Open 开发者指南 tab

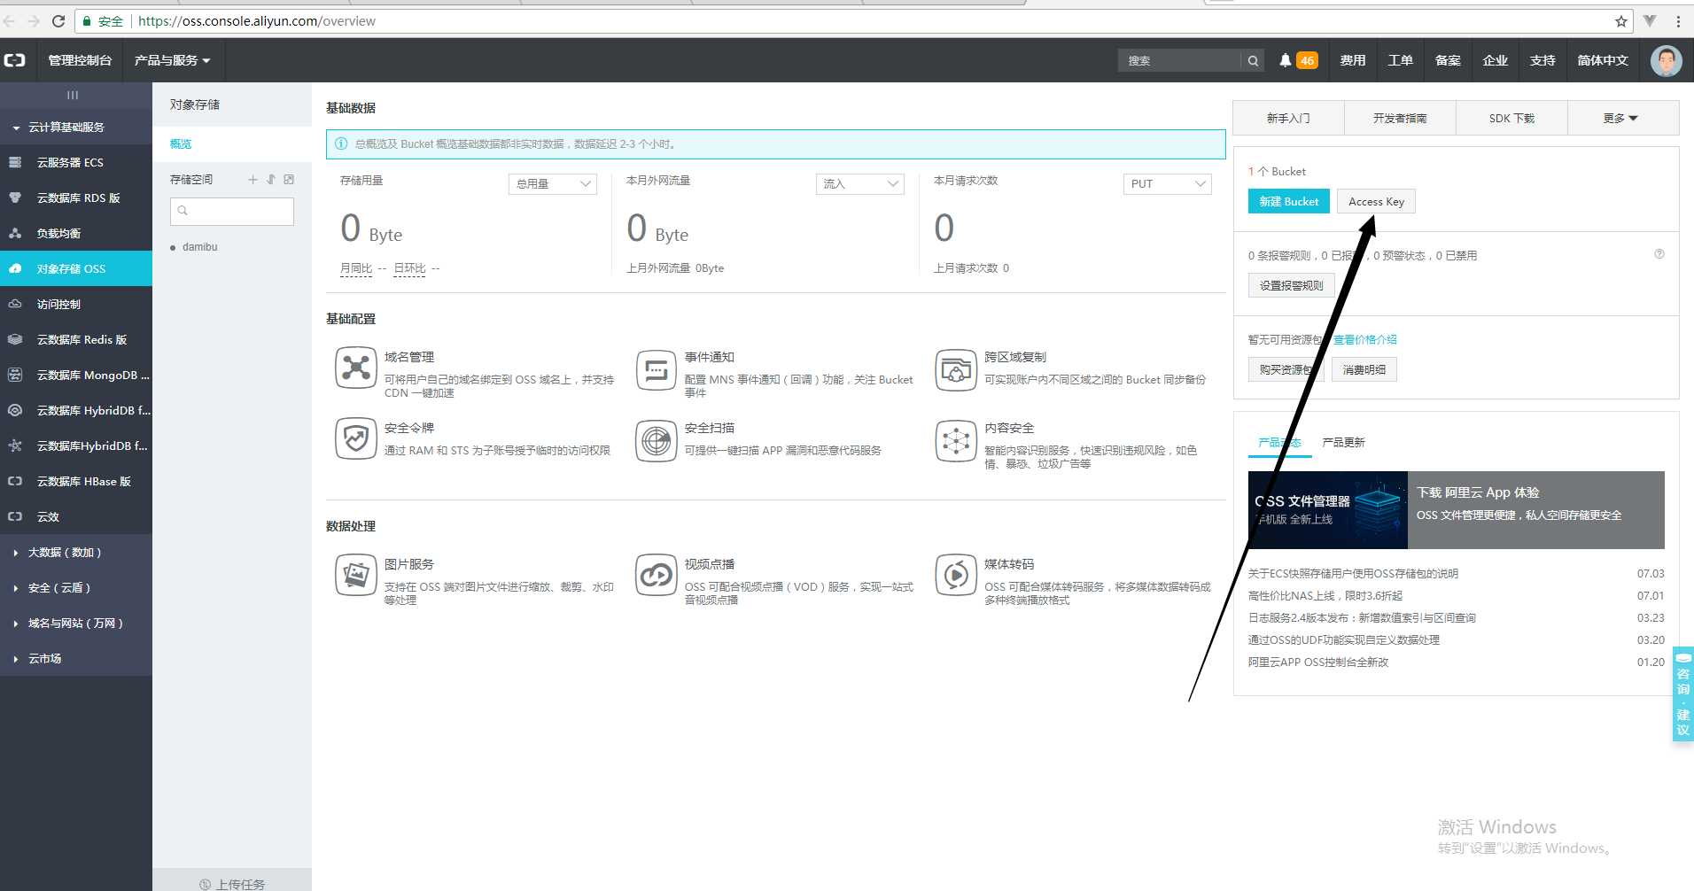pos(1400,118)
